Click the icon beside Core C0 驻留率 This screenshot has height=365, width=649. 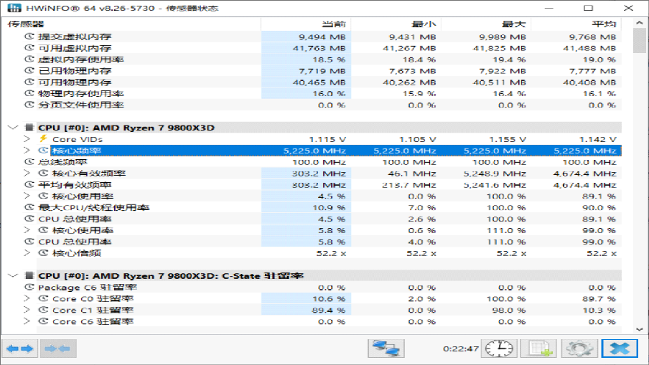43,298
